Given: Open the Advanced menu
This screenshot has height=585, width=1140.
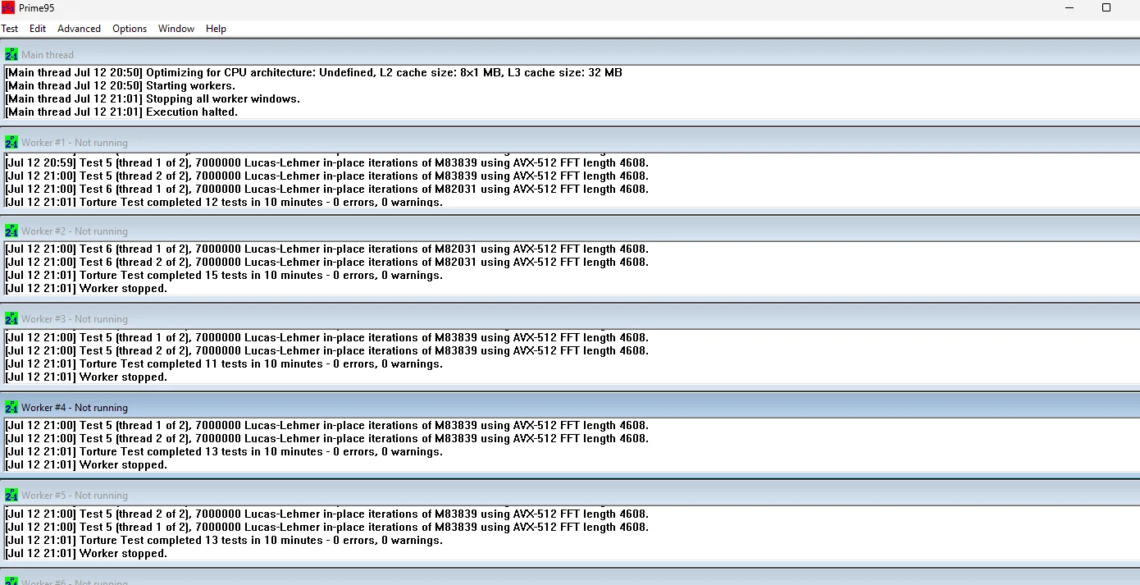Looking at the screenshot, I should pos(79,29).
